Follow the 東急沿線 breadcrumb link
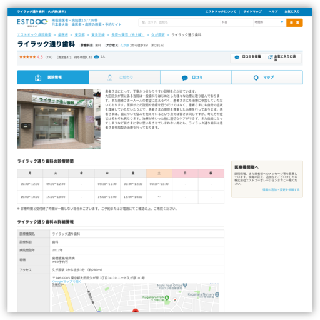Image resolution: width=320 pixels, height=320 pixels. point(98,35)
